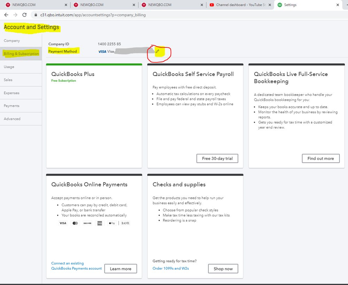Click Find out more for Live Bookkeeping
This screenshot has height=285, width=348.
pos(321,159)
